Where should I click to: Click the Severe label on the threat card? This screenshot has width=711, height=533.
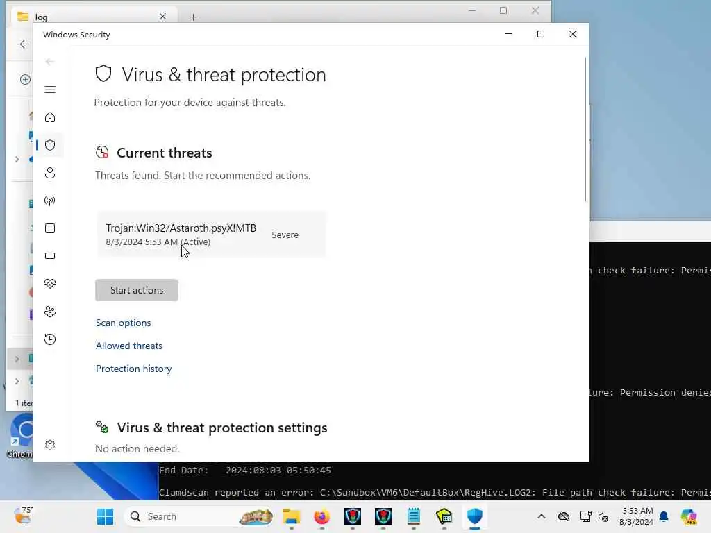click(285, 235)
